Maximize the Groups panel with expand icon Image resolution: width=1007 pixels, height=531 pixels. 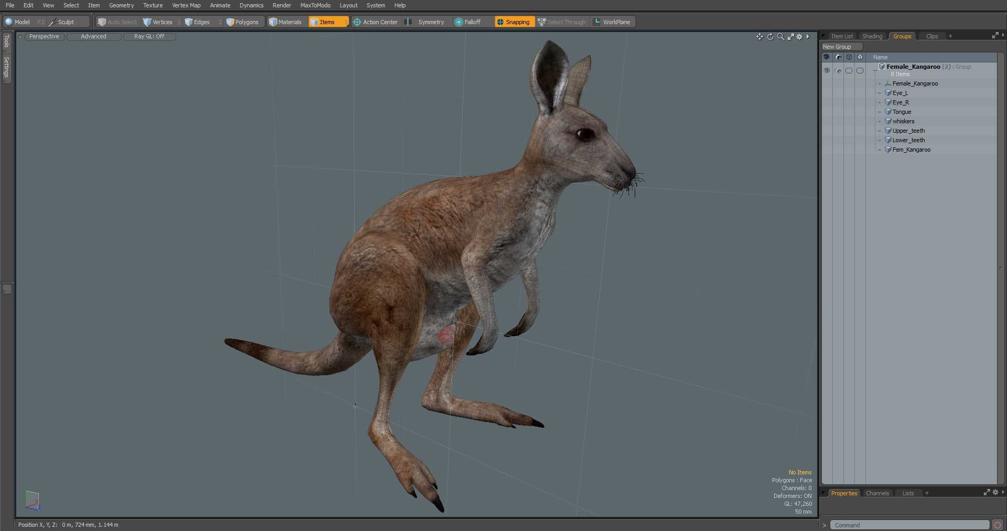click(995, 36)
